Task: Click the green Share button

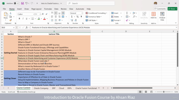Action: [x=172, y=9]
